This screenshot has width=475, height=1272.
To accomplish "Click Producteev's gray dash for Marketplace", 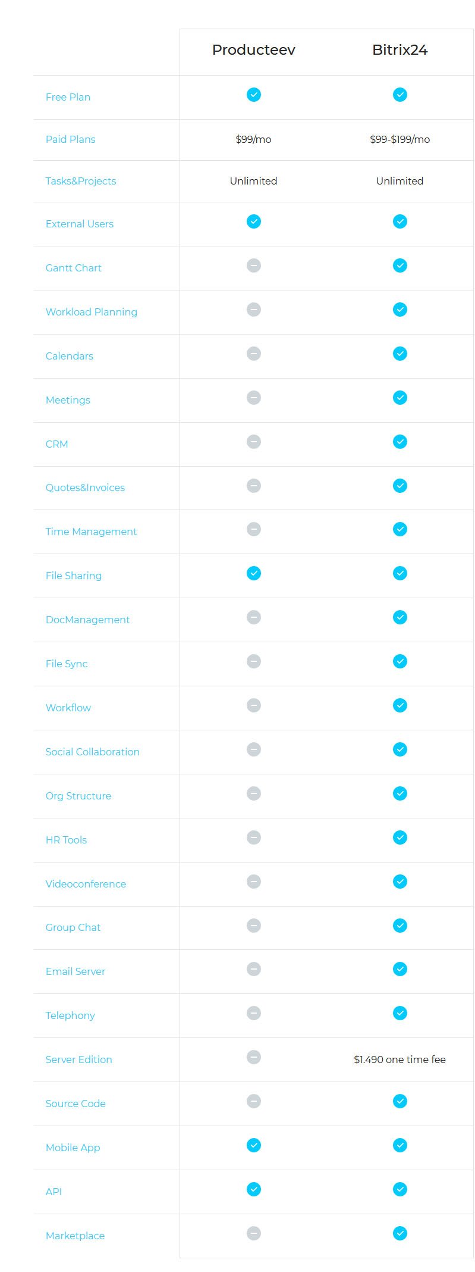I will (254, 1233).
